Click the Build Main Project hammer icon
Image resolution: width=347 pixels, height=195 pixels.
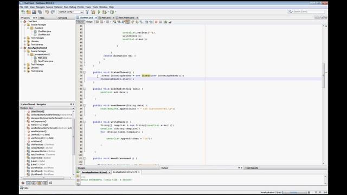pyautogui.click(x=87, y=12)
